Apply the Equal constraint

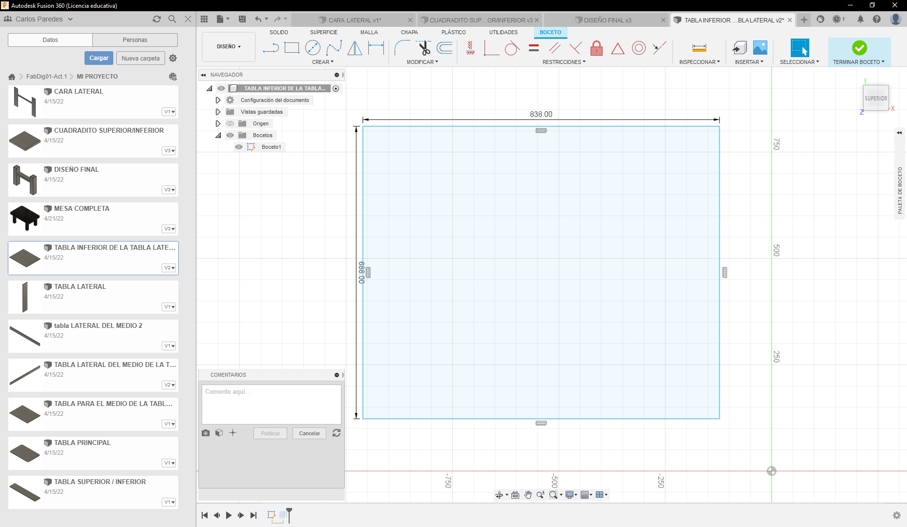click(534, 48)
